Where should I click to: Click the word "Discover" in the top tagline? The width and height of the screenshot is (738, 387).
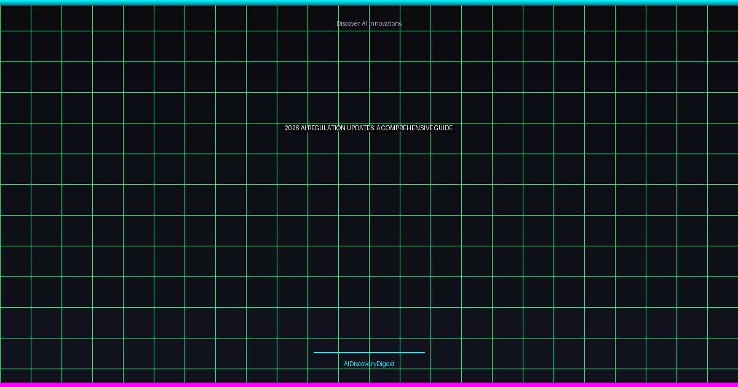[347, 23]
